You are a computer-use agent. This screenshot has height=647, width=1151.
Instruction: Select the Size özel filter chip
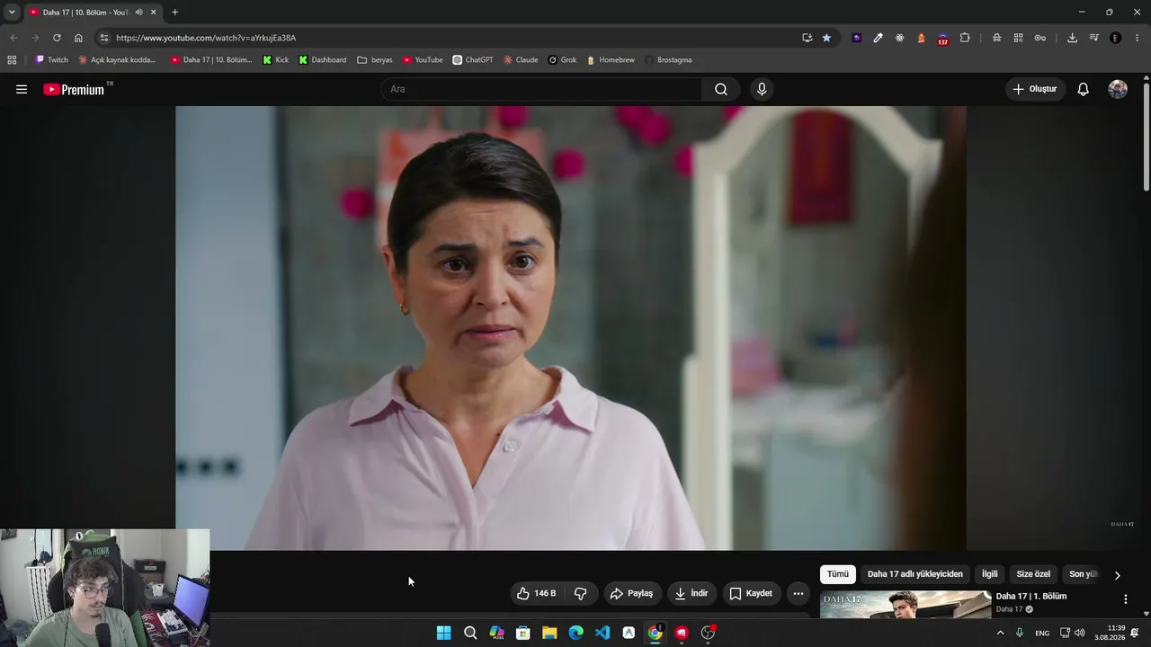(x=1033, y=574)
